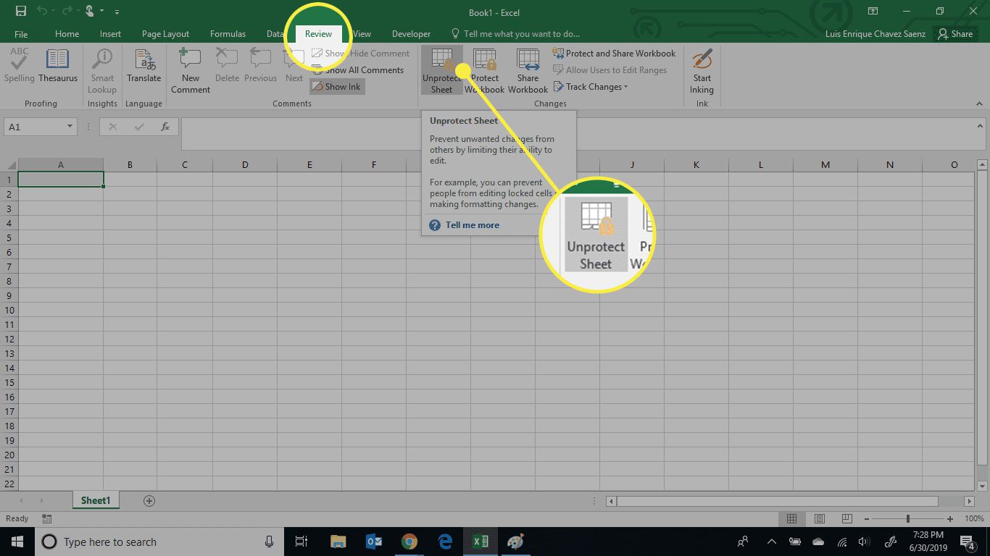
Task: Open the Name Box dropdown
Action: coord(71,126)
